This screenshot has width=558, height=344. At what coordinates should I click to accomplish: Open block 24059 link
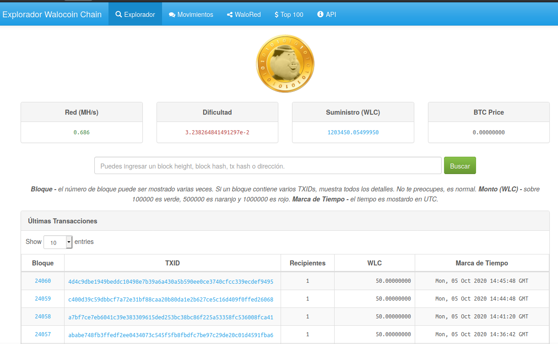click(x=43, y=299)
